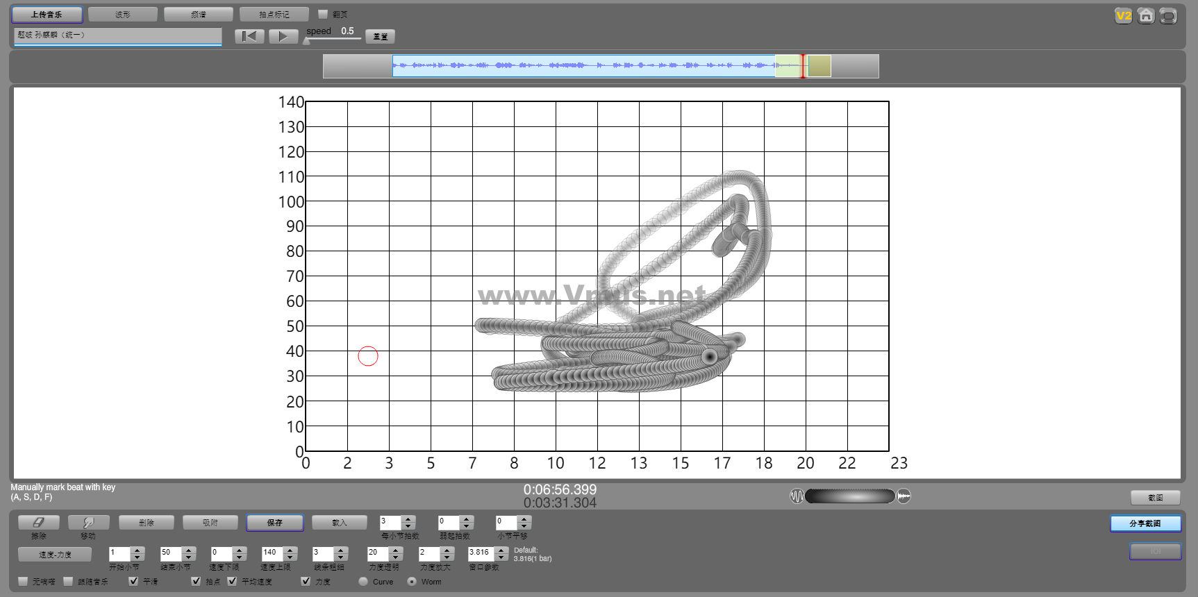Click the song title text field
Screen dimensions: 1198x597
pyautogui.click(x=118, y=35)
